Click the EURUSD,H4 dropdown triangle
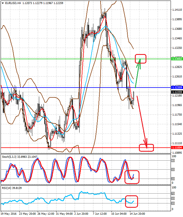Viewport: 183px width, 217px height. click(x=3, y=3)
